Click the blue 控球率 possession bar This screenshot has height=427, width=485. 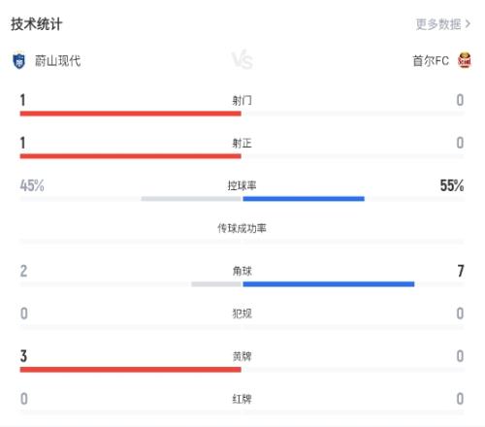click(304, 199)
